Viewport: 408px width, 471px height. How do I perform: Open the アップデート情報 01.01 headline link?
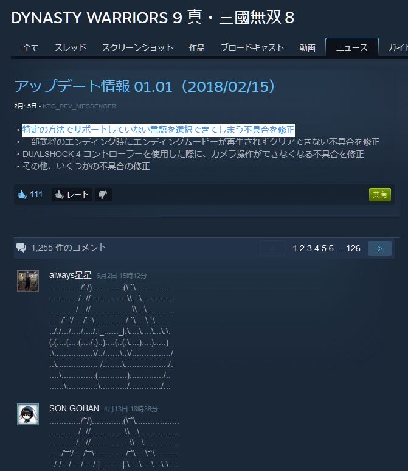click(x=145, y=86)
